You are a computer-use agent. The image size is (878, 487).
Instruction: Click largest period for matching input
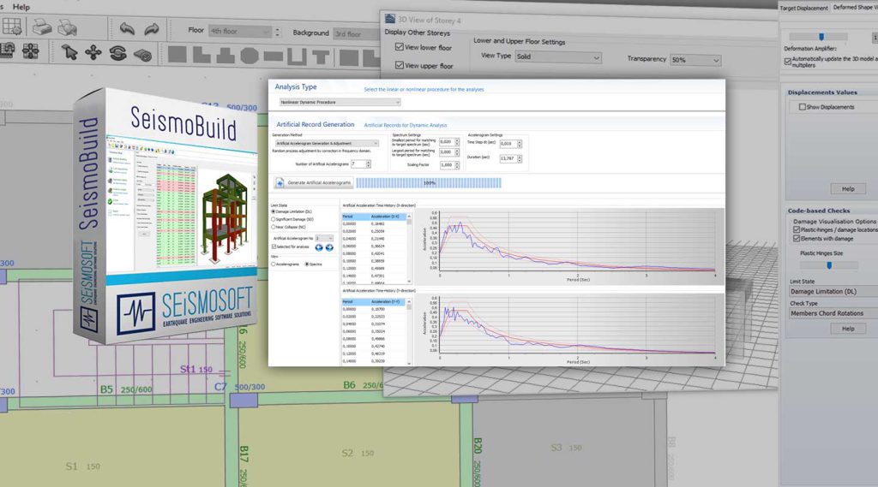pos(449,152)
